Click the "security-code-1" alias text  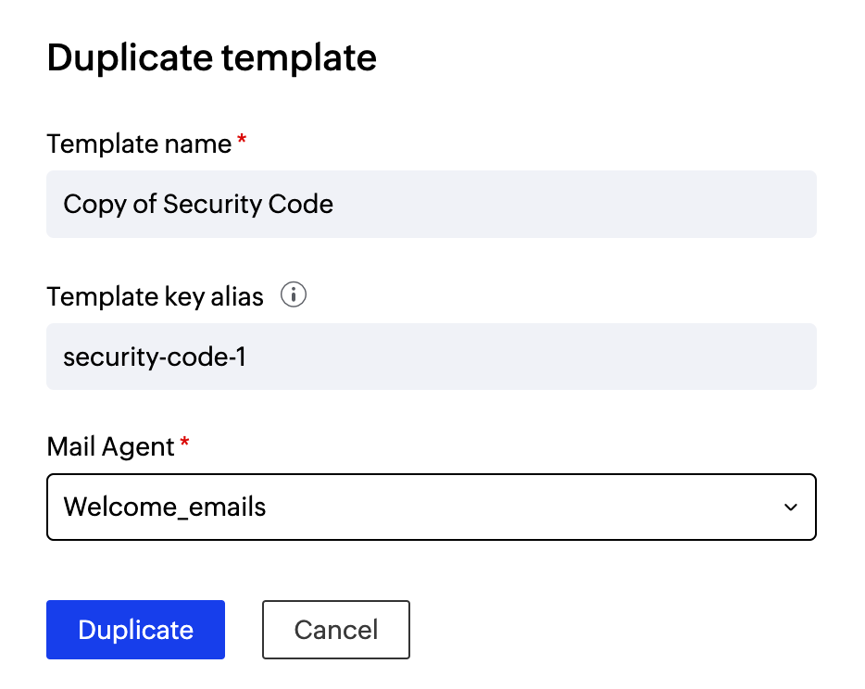pyautogui.click(x=155, y=357)
